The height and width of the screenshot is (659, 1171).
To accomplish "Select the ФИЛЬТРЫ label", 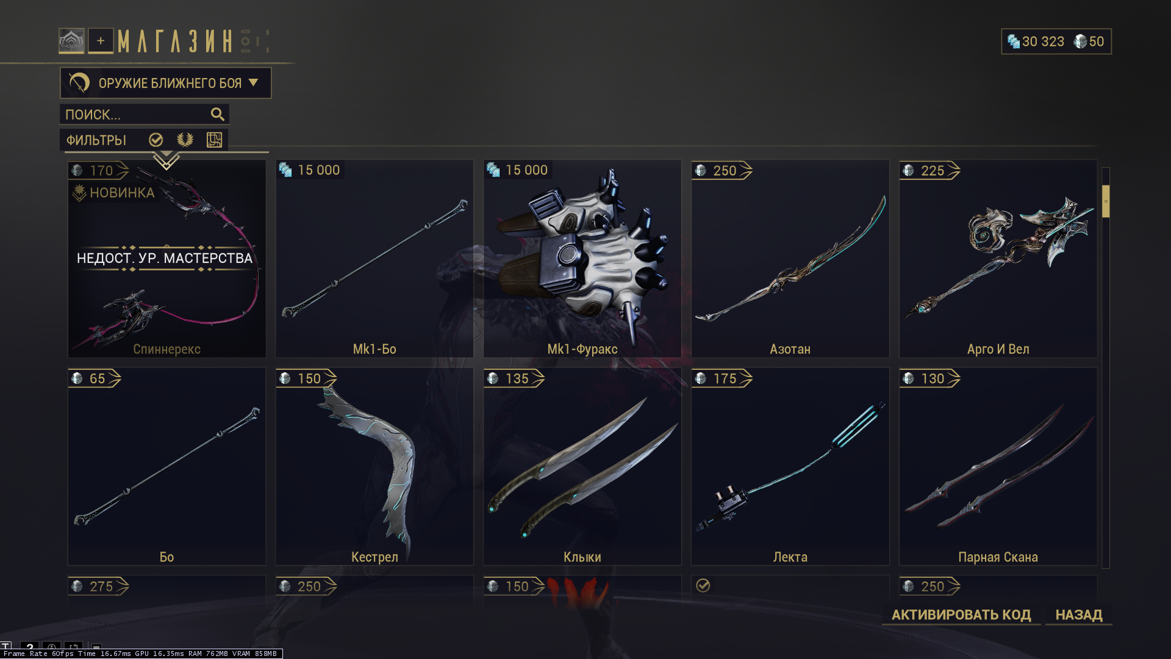I will tap(96, 140).
